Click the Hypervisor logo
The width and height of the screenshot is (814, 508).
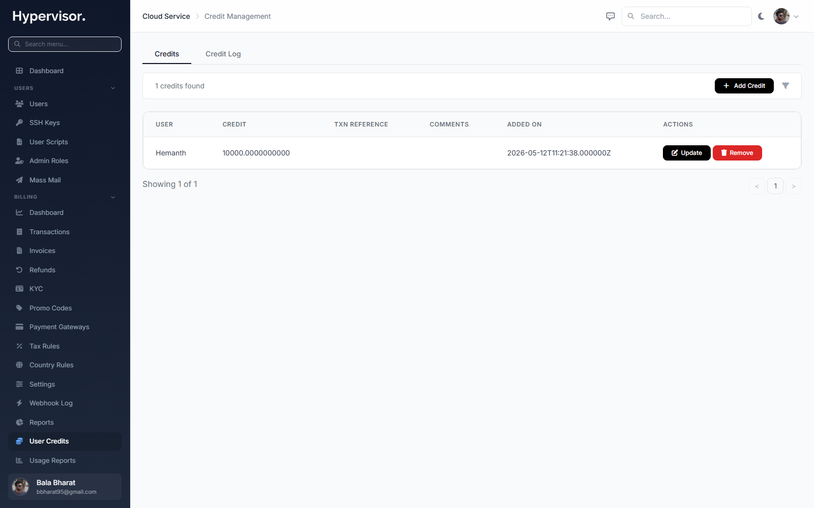[49, 16]
